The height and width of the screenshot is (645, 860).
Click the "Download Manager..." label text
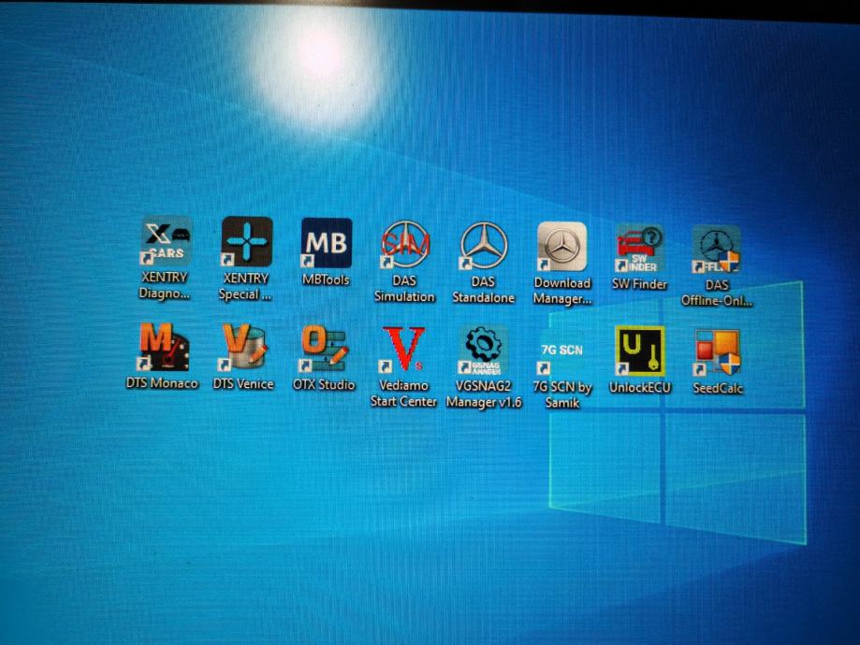tap(562, 291)
